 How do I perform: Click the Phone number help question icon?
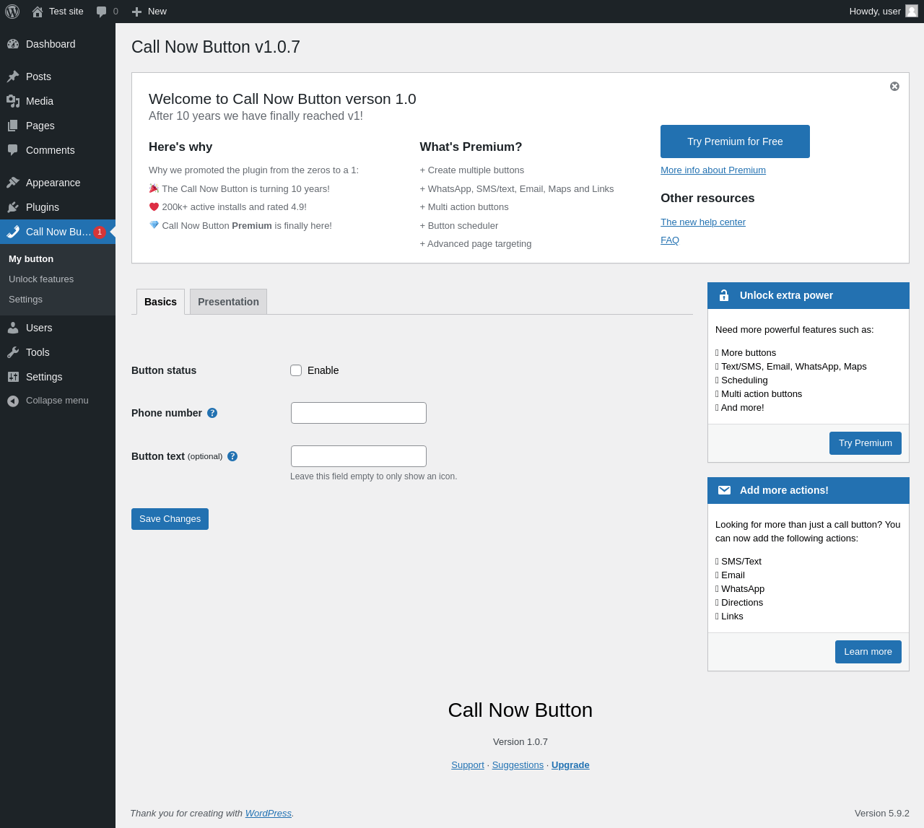pos(212,413)
